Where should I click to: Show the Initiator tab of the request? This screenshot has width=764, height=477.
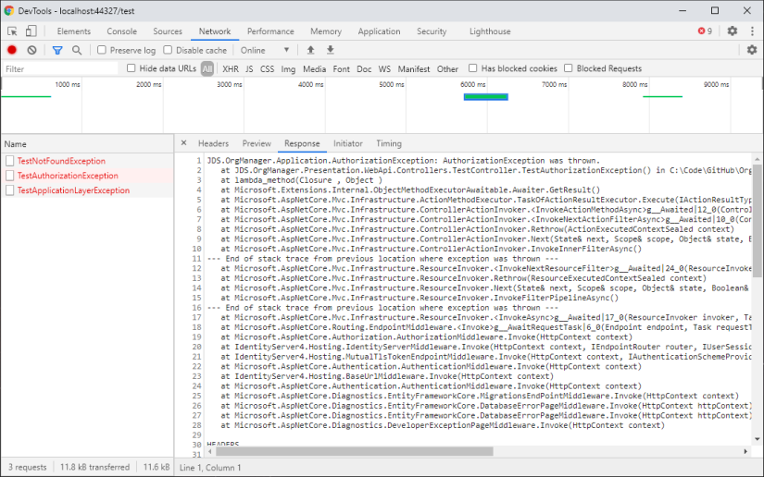coord(348,143)
